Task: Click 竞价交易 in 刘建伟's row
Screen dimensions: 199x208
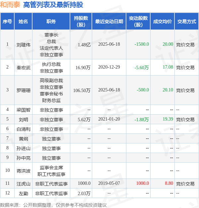Action: pos(185,45)
